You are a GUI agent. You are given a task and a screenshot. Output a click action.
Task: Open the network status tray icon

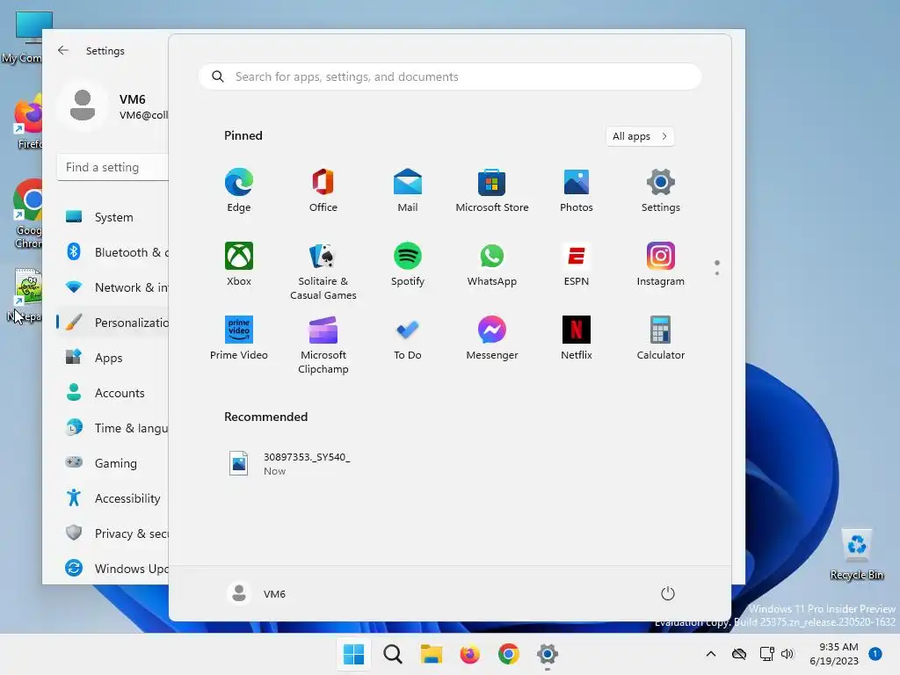[766, 654]
